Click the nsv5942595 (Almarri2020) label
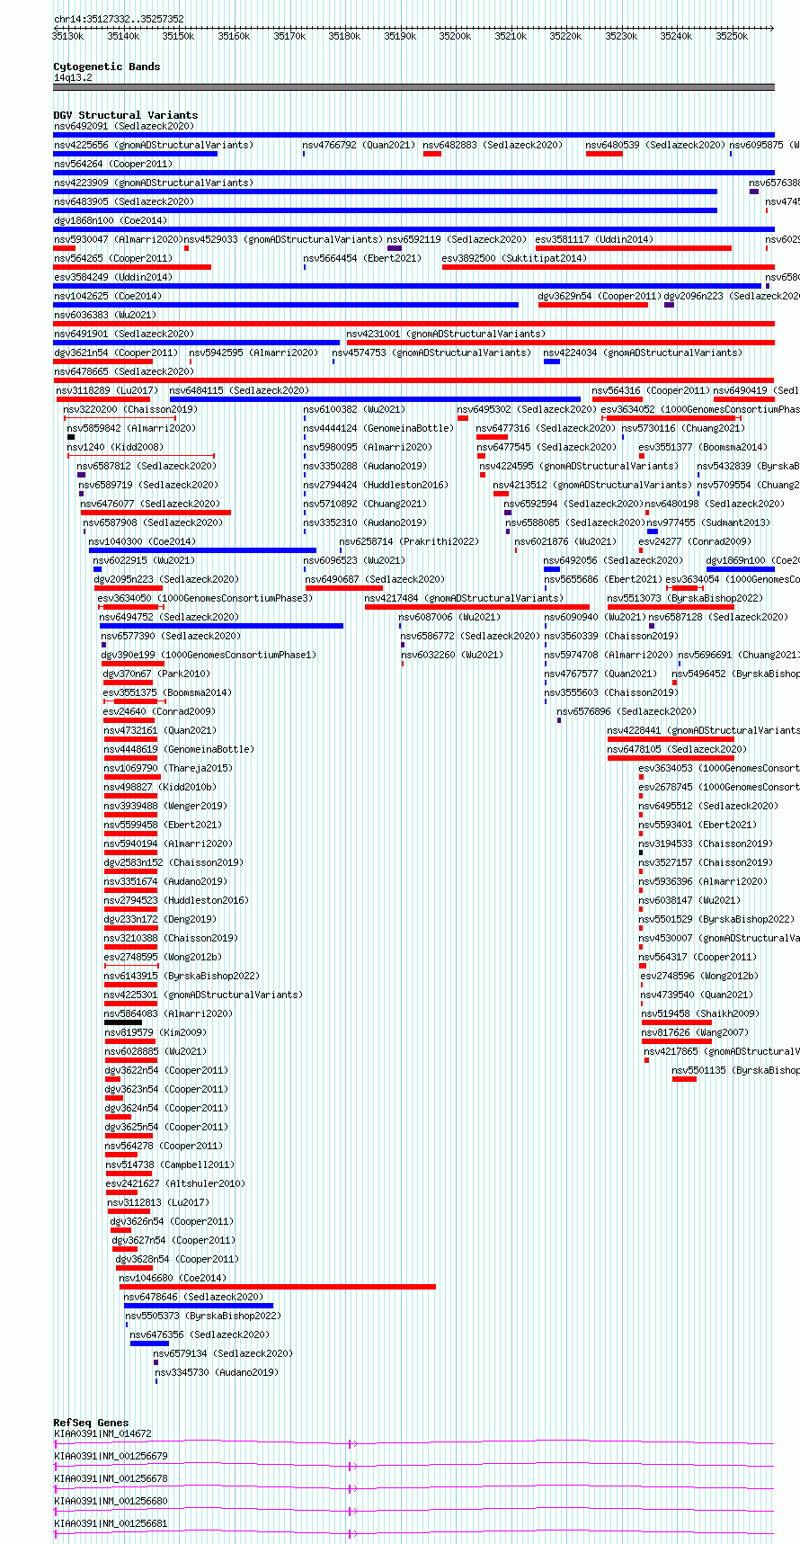This screenshot has height=1544, width=800. [253, 353]
